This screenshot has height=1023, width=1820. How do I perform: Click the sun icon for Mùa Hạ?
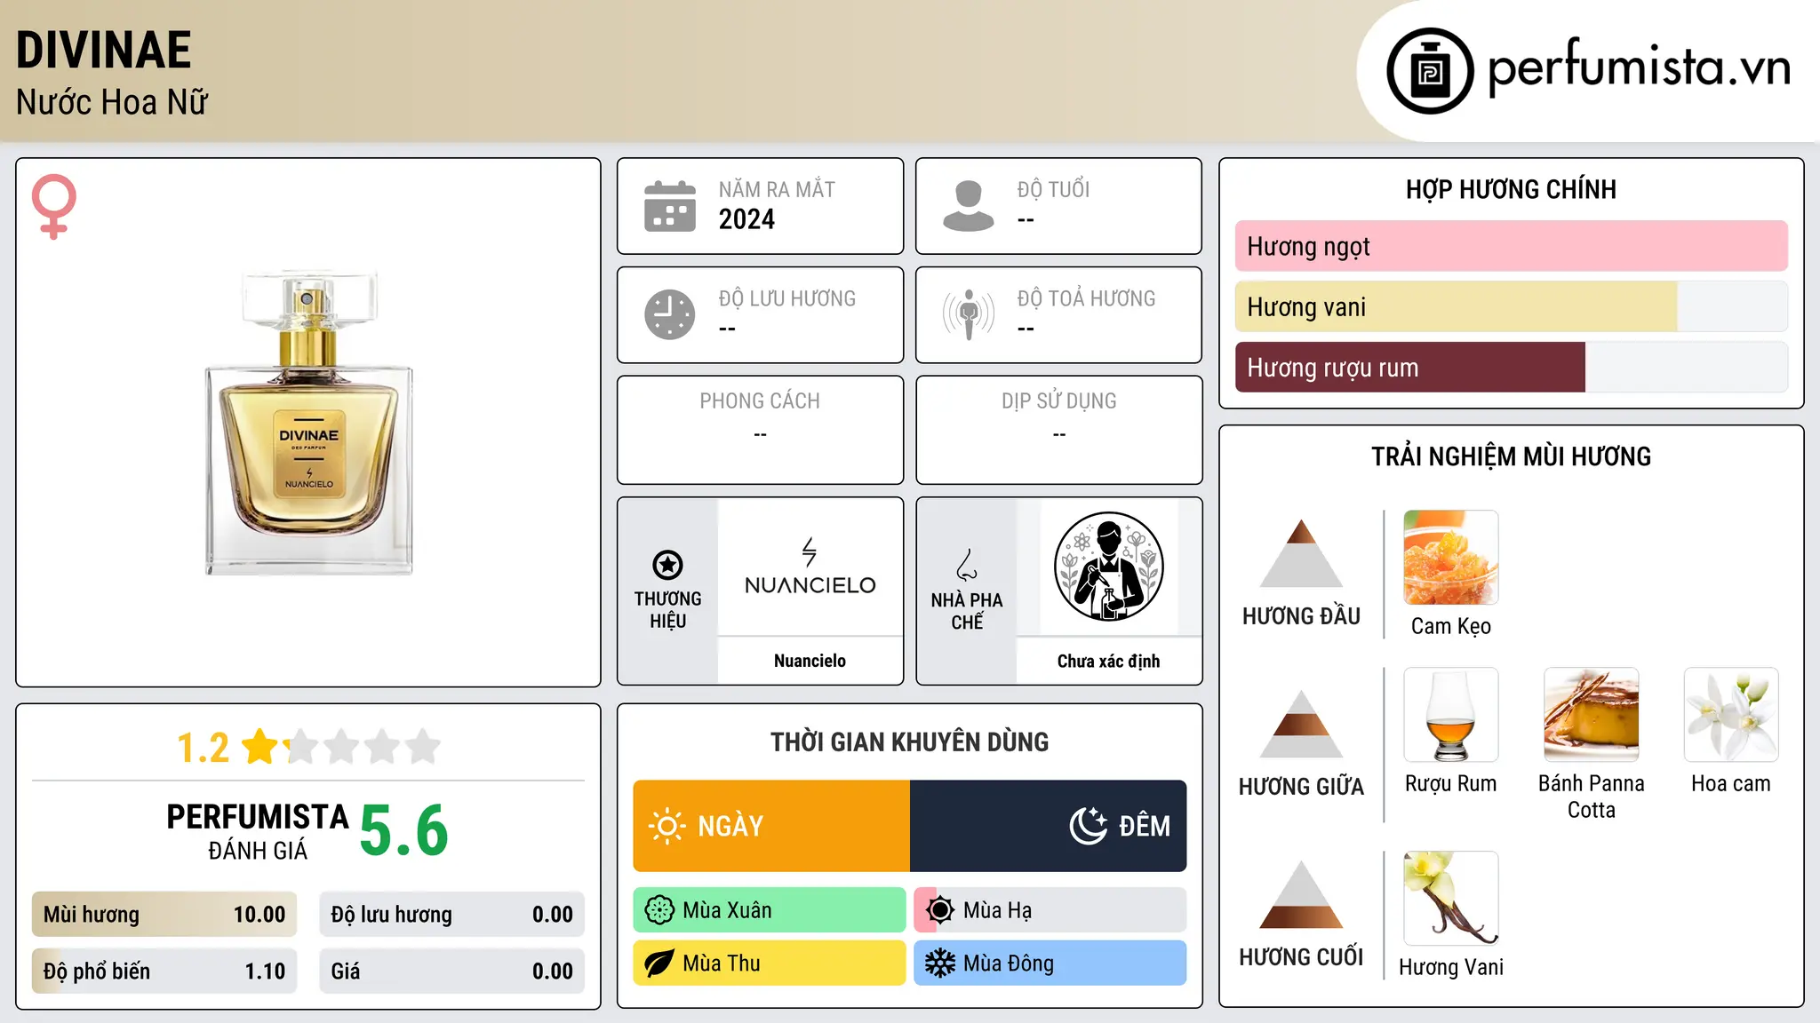tap(940, 910)
